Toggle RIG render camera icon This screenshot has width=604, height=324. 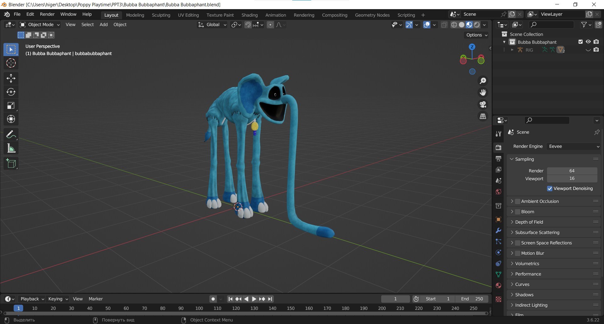[596, 50]
